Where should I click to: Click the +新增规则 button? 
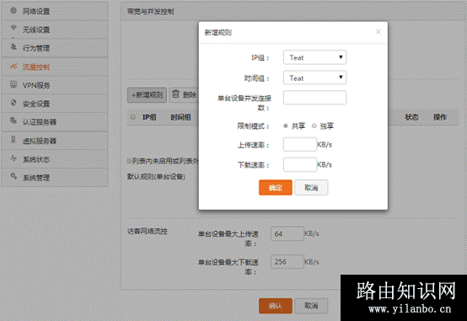[x=148, y=95]
